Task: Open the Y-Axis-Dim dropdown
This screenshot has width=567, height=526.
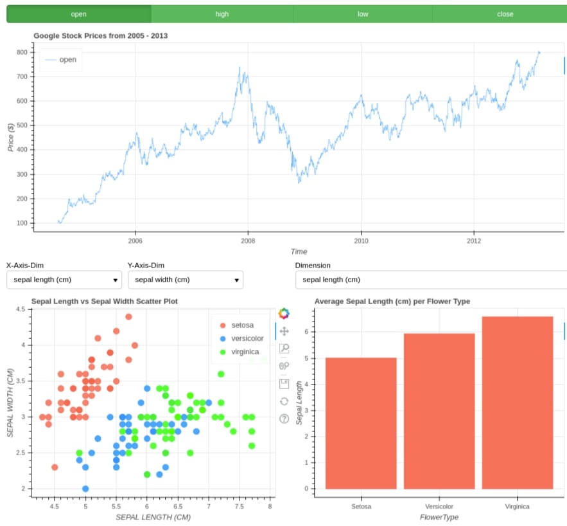Action: (x=186, y=280)
